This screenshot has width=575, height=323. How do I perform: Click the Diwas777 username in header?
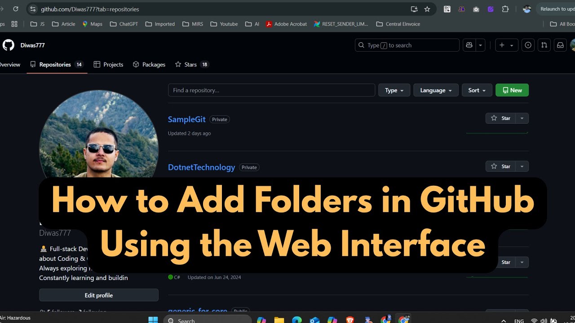[x=32, y=45]
